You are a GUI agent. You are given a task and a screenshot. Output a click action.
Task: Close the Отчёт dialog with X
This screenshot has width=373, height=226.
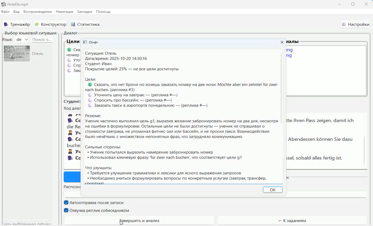point(282,42)
